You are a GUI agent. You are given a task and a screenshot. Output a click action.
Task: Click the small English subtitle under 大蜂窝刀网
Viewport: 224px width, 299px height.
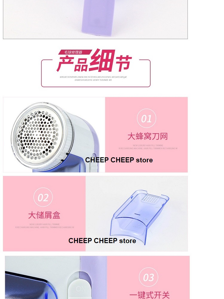pyautogui.click(x=148, y=147)
